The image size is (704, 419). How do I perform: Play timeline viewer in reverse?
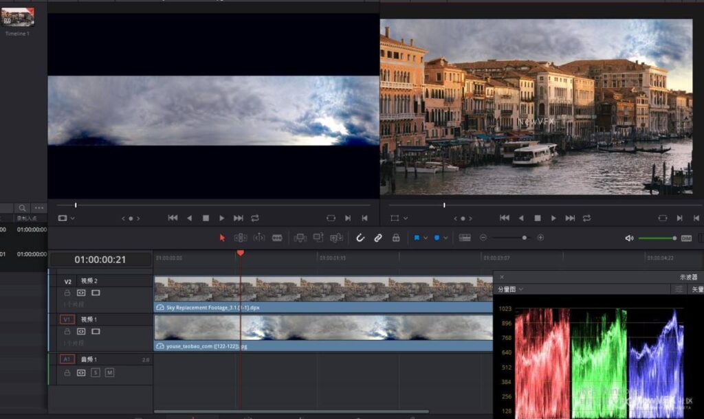tap(521, 218)
